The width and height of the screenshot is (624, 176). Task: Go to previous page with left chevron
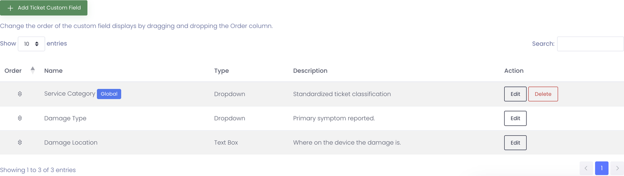click(x=586, y=168)
